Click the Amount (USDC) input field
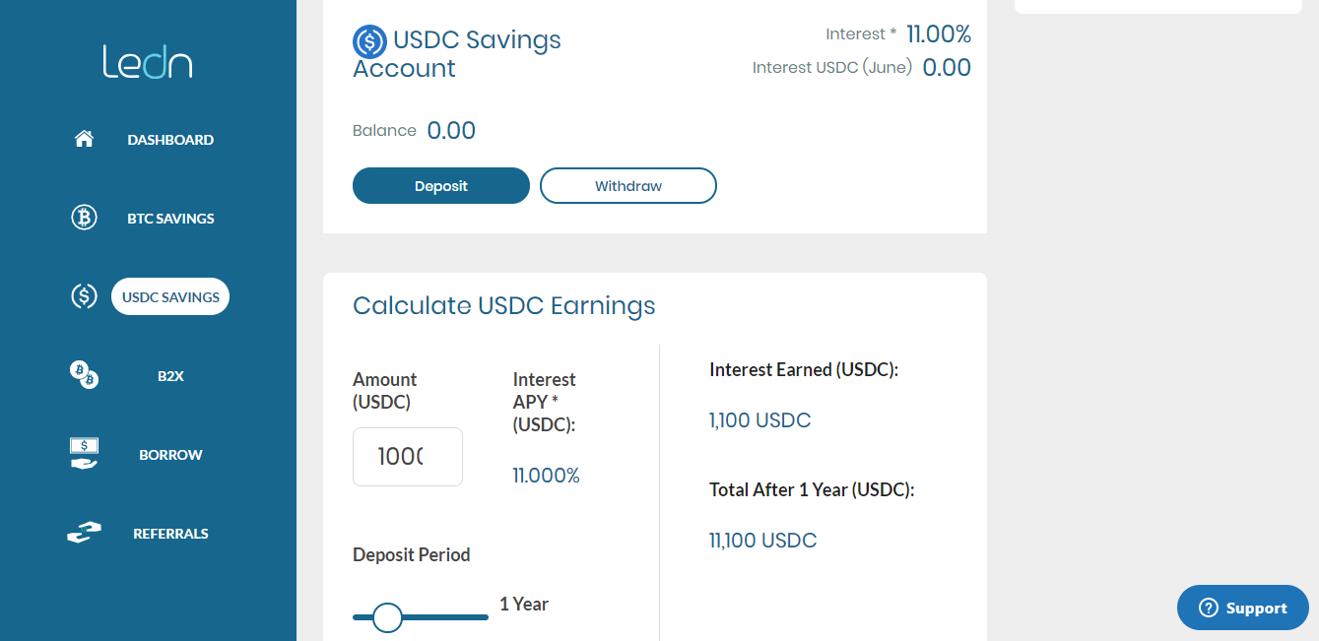The image size is (1319, 641). pyautogui.click(x=408, y=457)
